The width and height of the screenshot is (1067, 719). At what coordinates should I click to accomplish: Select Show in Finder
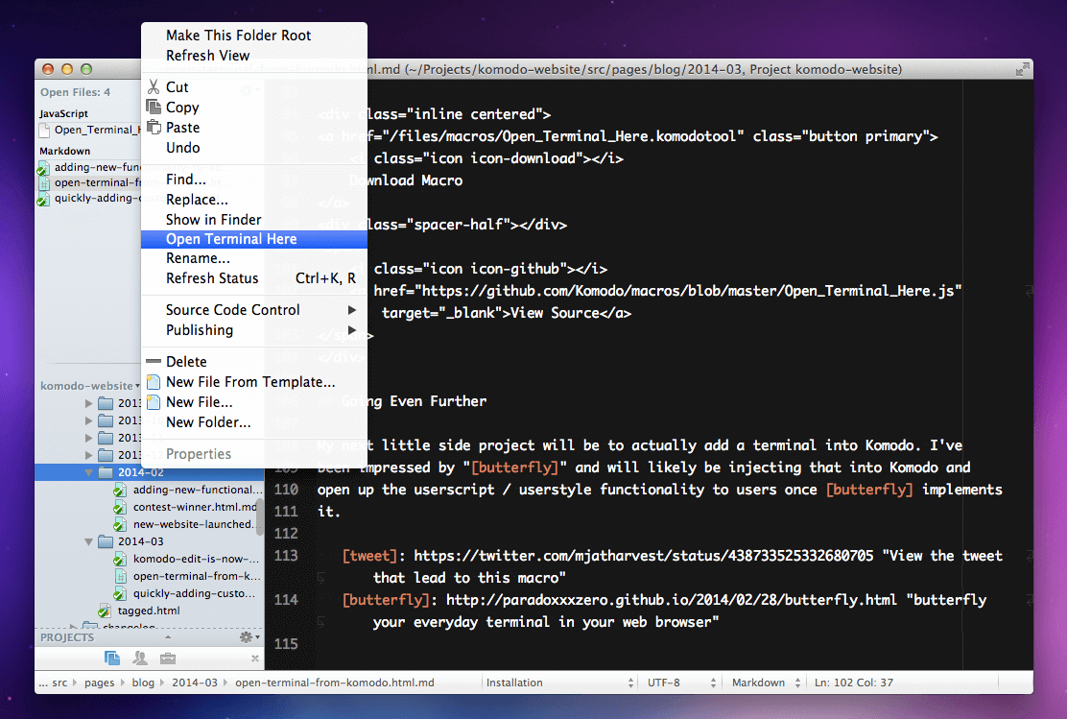point(254,219)
